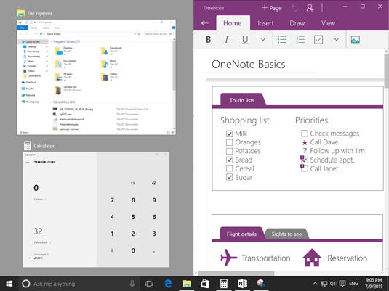
Task: Expand more font formatting options dropdown
Action: tap(263, 40)
